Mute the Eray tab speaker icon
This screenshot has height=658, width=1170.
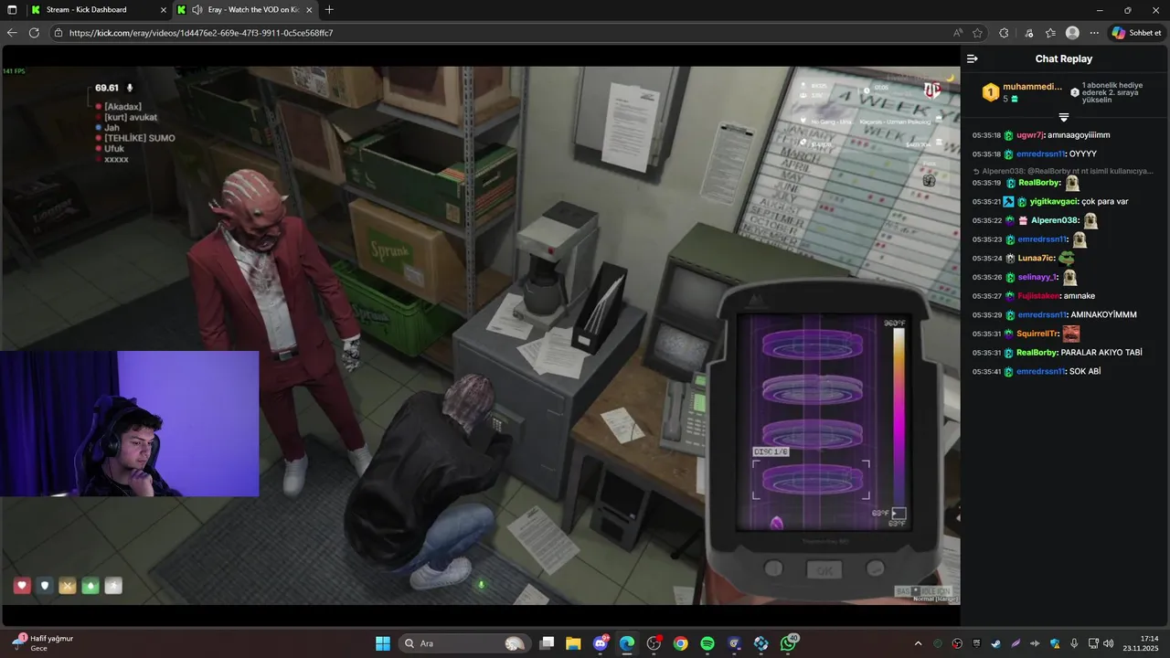coord(197,10)
